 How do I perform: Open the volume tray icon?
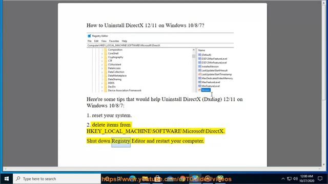click(295, 179)
